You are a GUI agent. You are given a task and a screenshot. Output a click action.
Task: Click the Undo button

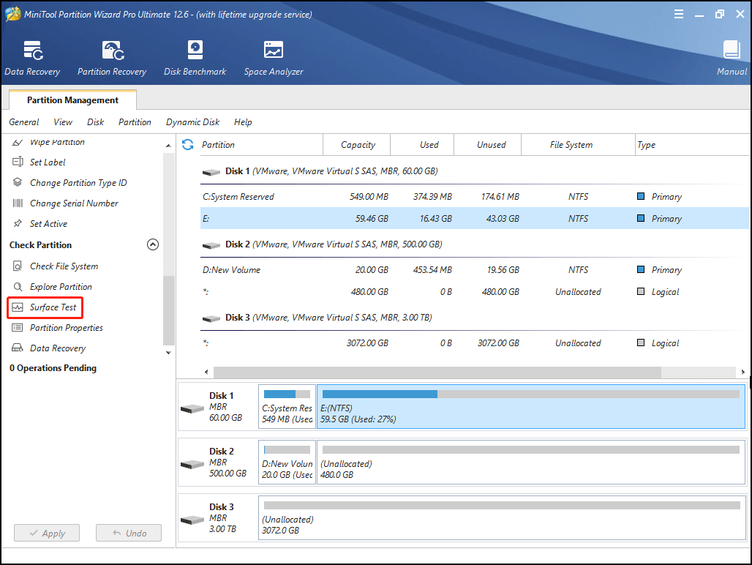click(129, 533)
